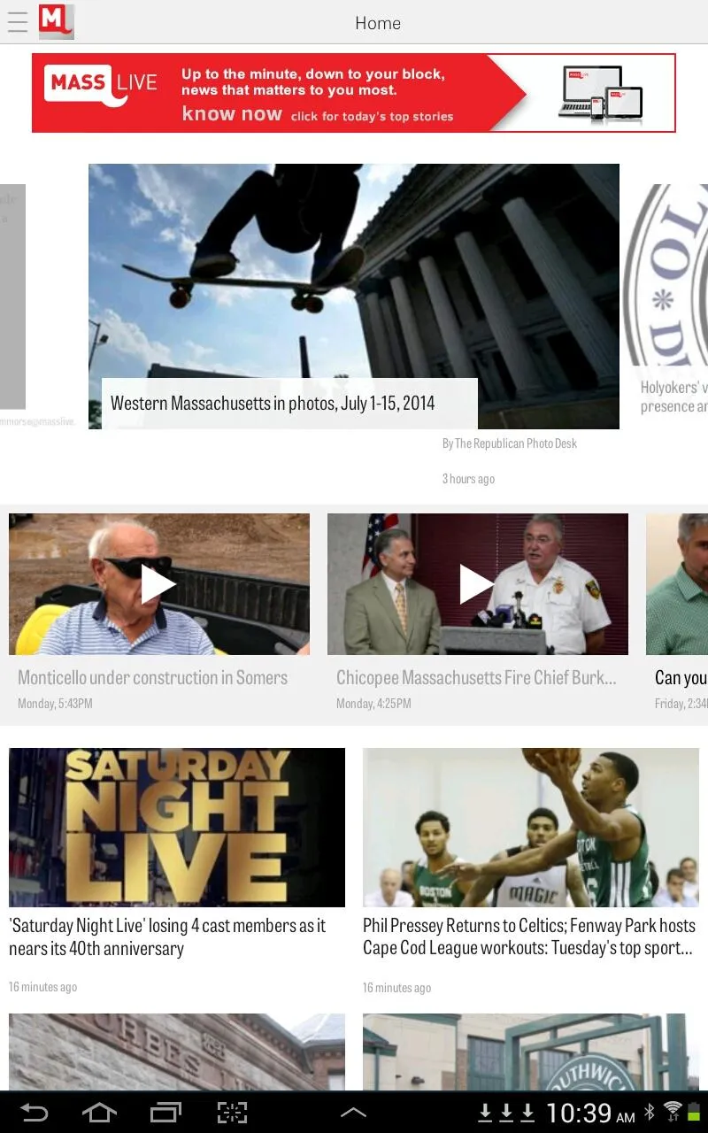
Task: Play the Chicopee Fire Chief video
Action: pyautogui.click(x=478, y=584)
